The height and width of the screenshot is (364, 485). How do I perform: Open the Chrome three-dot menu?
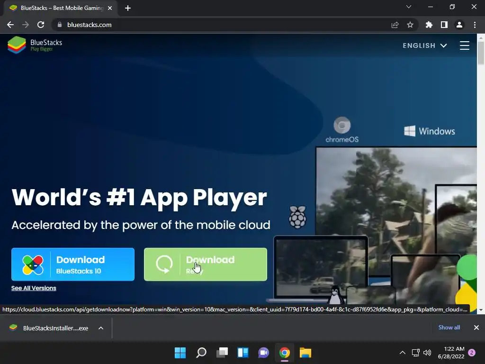pyautogui.click(x=475, y=25)
